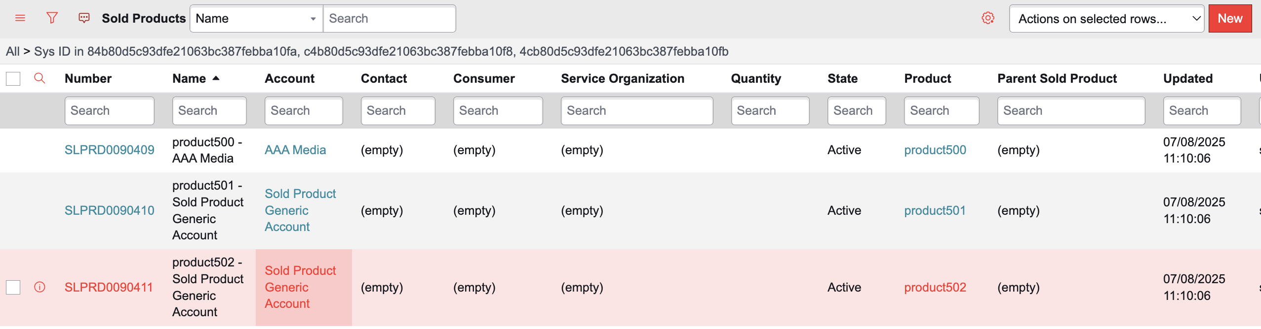Open the Name search field dropdown
Viewport: 1261px width, 329px height.
point(256,19)
